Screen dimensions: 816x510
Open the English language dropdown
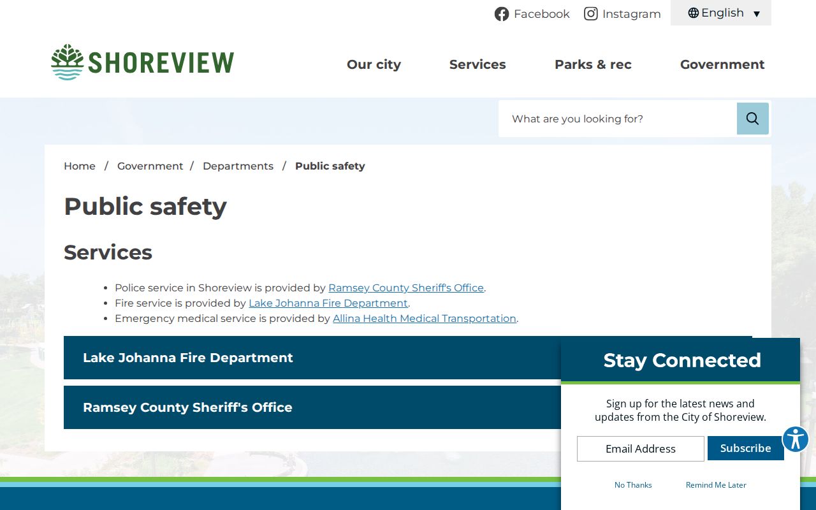pyautogui.click(x=721, y=13)
